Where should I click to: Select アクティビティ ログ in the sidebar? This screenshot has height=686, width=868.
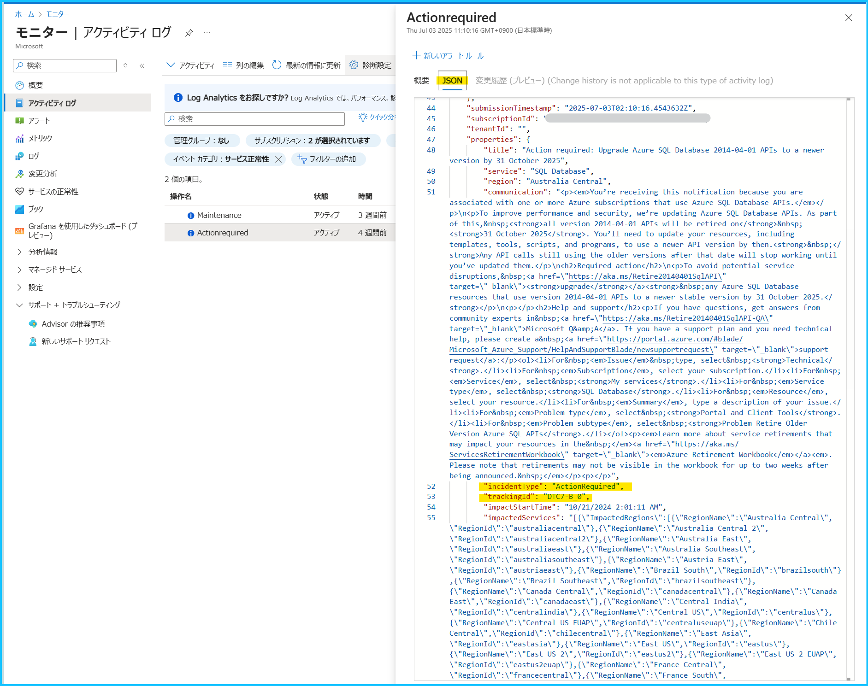pyautogui.click(x=77, y=103)
